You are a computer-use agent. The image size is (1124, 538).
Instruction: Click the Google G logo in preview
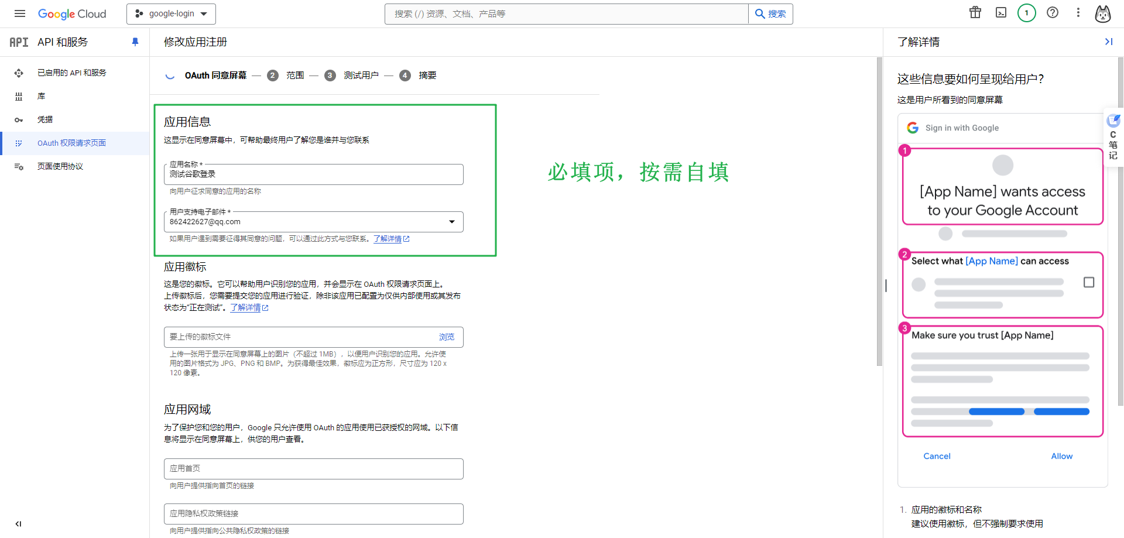click(912, 128)
